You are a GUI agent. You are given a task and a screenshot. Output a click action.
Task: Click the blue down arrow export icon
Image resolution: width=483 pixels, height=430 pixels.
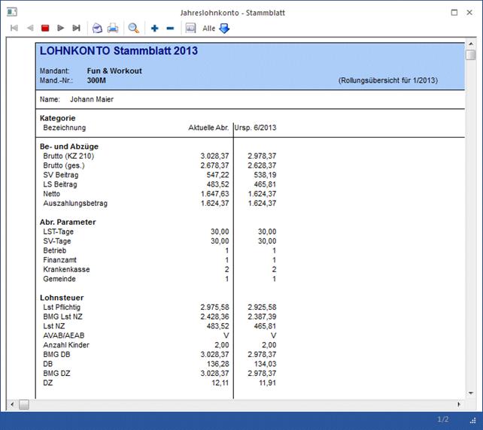224,29
